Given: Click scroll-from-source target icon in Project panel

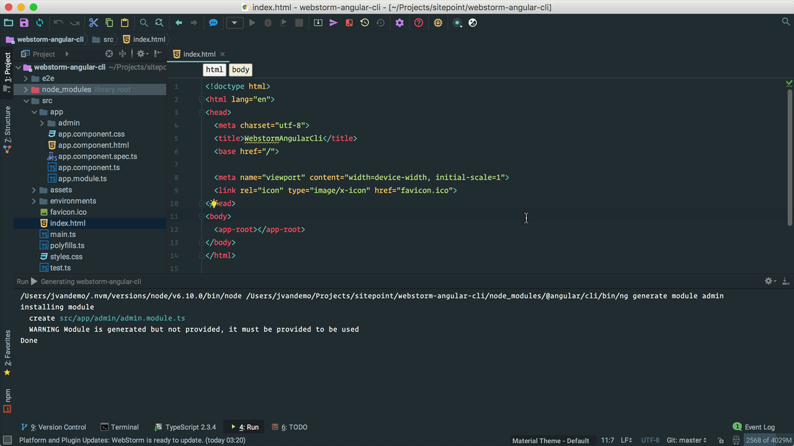Looking at the screenshot, I should point(109,54).
